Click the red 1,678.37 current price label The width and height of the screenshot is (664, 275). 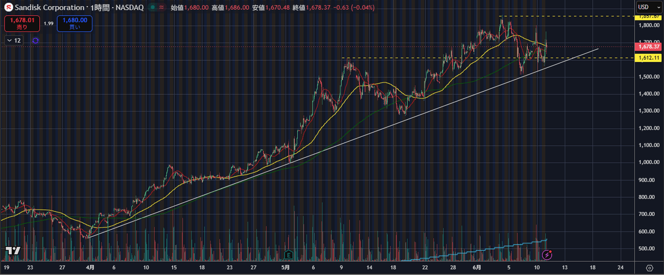coord(647,46)
